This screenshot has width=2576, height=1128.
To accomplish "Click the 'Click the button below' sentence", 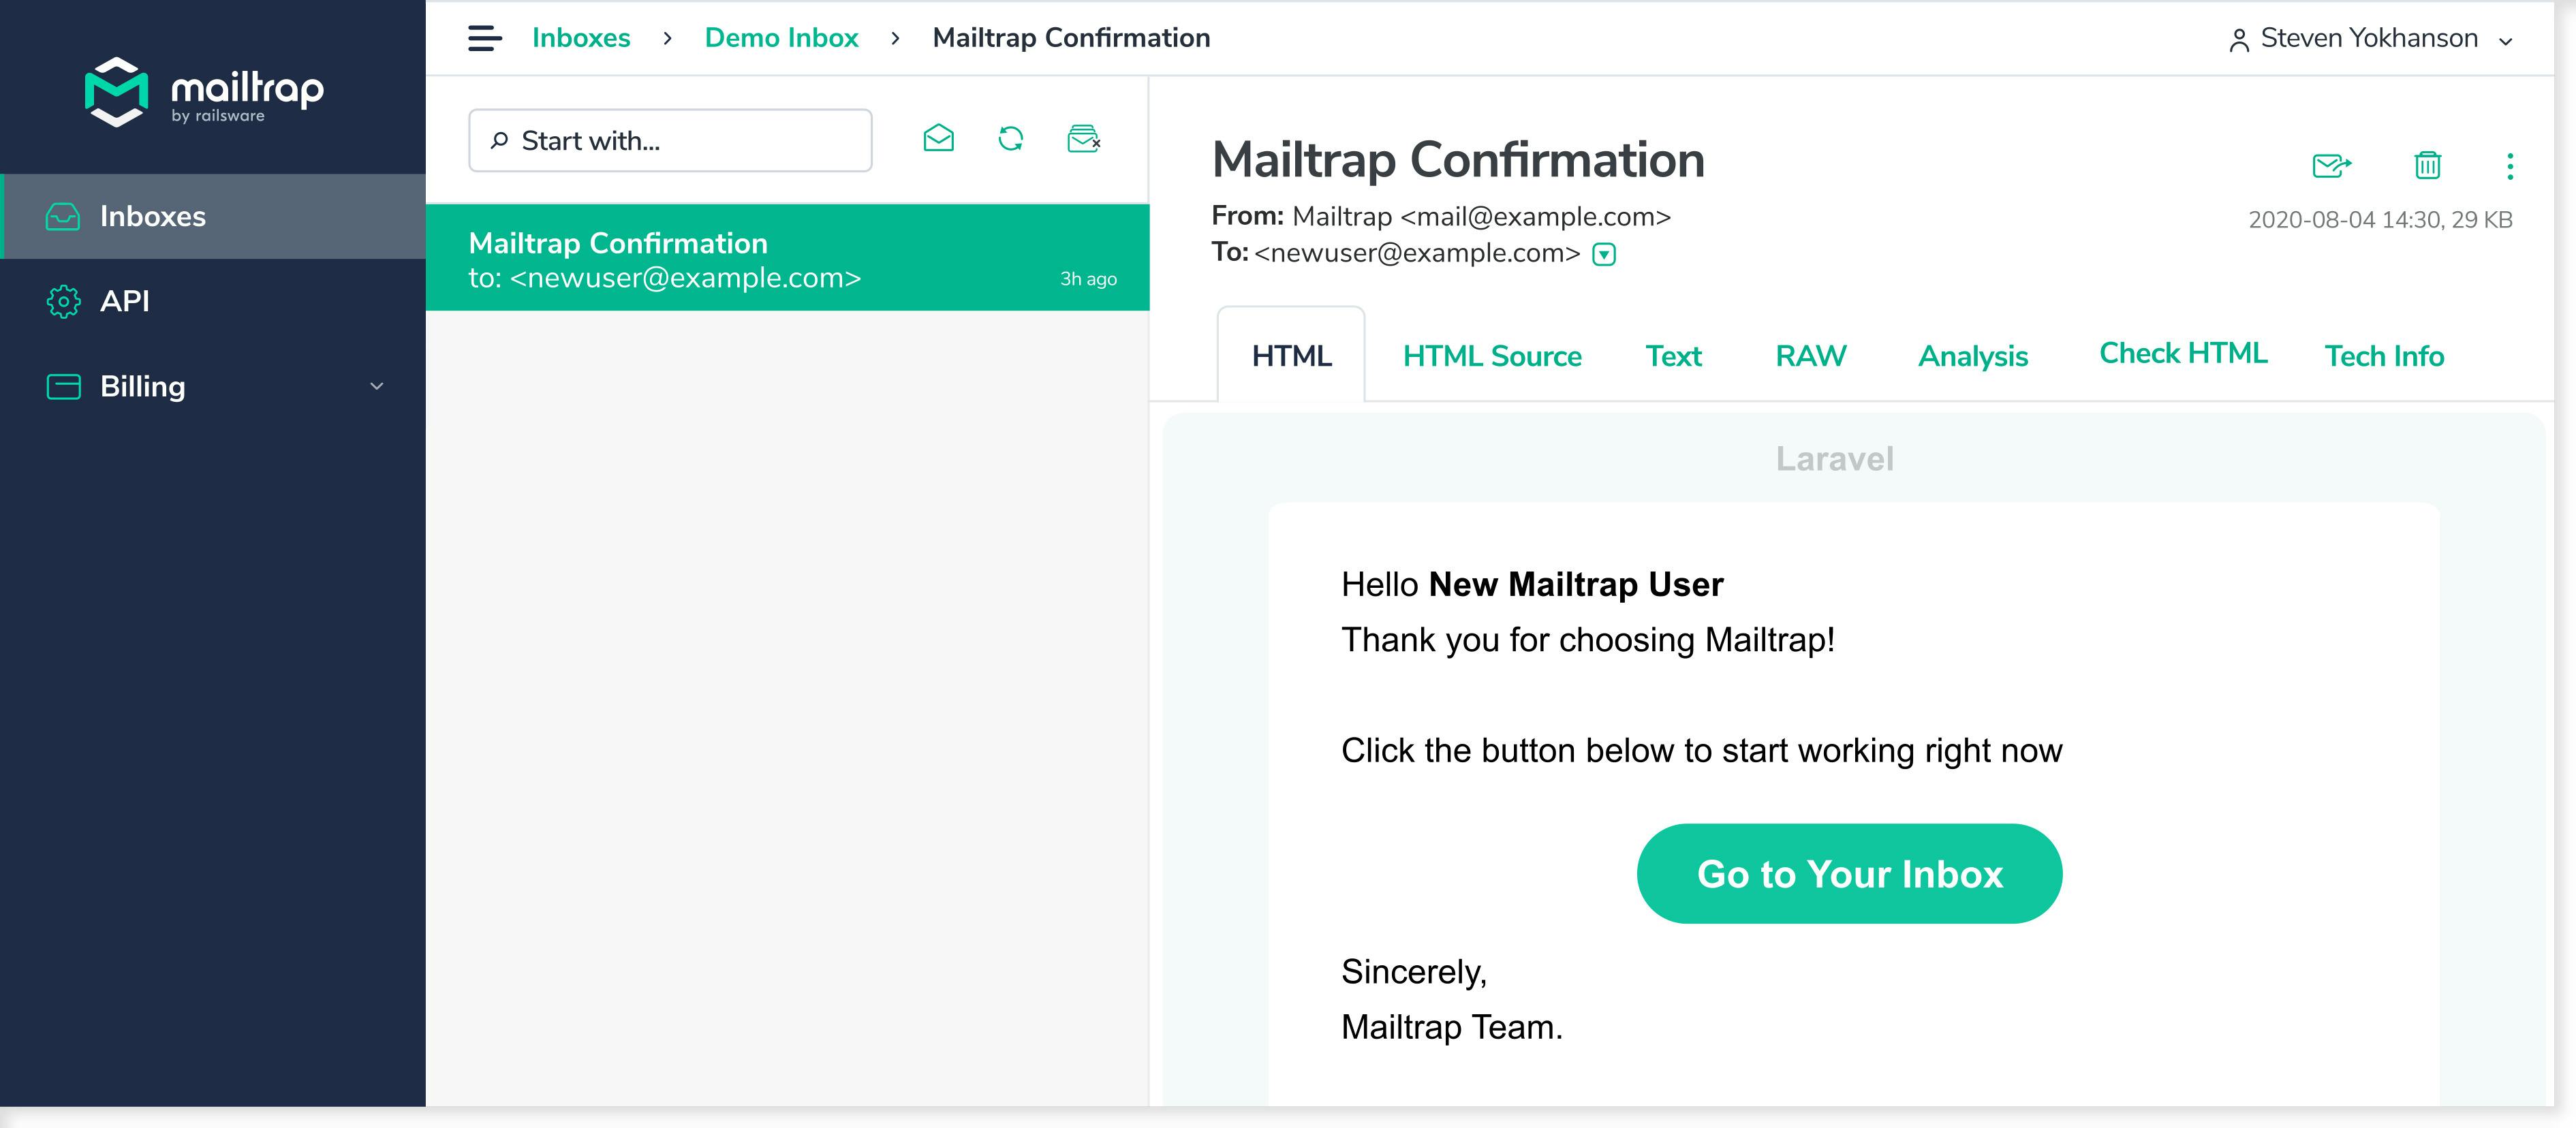I will coord(1701,751).
